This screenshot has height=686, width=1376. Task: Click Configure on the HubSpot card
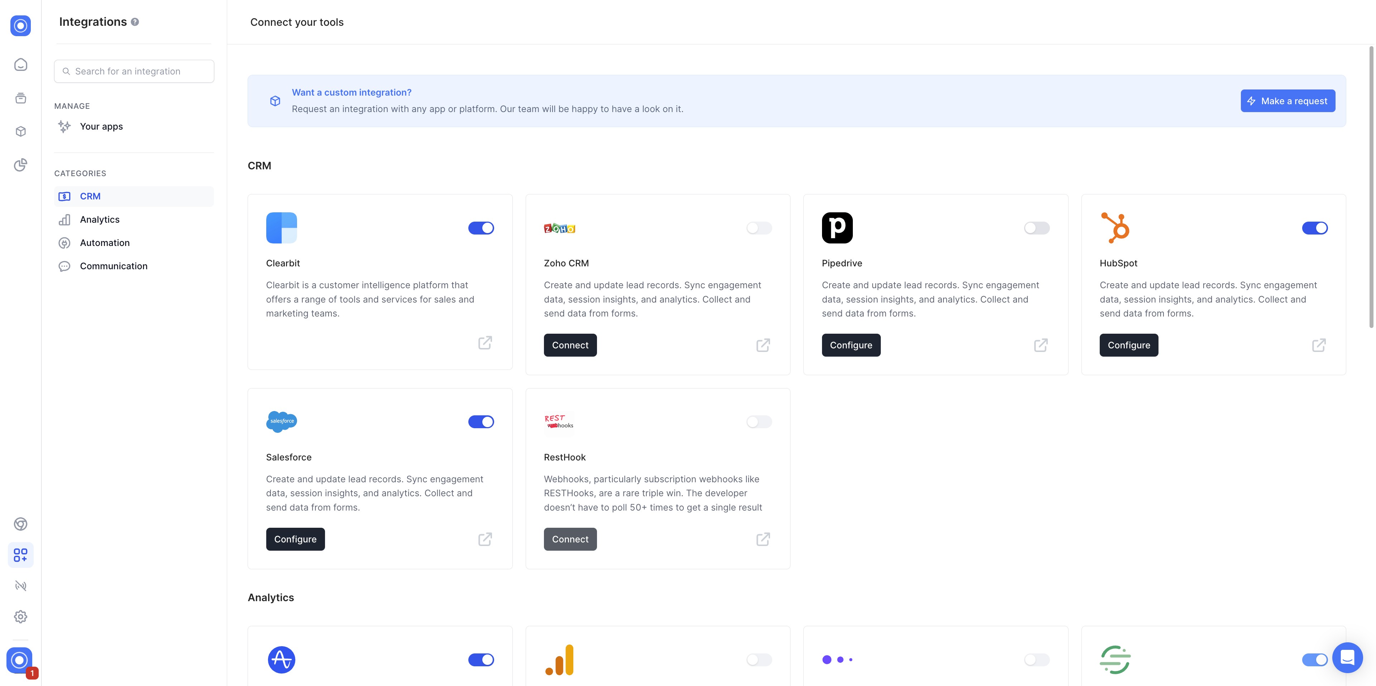pos(1129,345)
